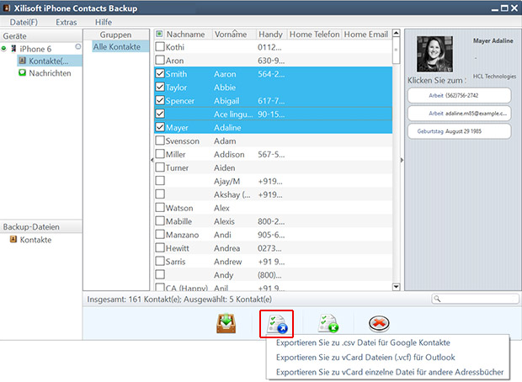Select the Nachrichten tree item
The width and height of the screenshot is (522, 382).
click(x=50, y=73)
